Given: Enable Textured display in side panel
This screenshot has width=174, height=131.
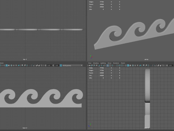Looking at the screenshot, I should pyautogui.click(x=135, y=65).
